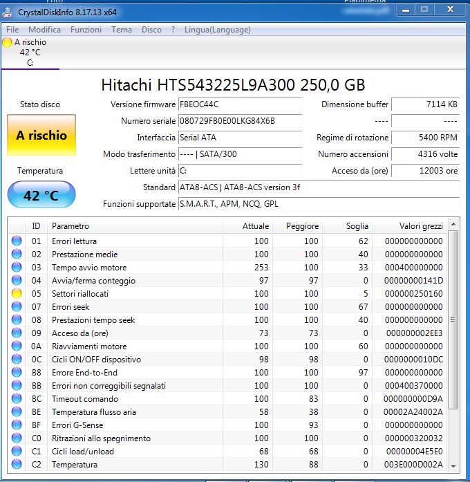This screenshot has width=470, height=482.
Task: Select the C: drive tab showing 42 °C
Action: click(30, 53)
